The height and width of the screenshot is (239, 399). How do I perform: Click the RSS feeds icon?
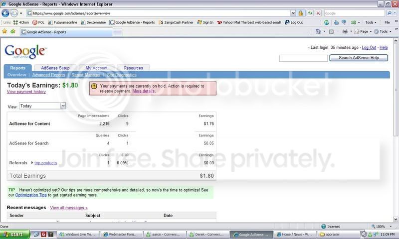click(x=331, y=31)
